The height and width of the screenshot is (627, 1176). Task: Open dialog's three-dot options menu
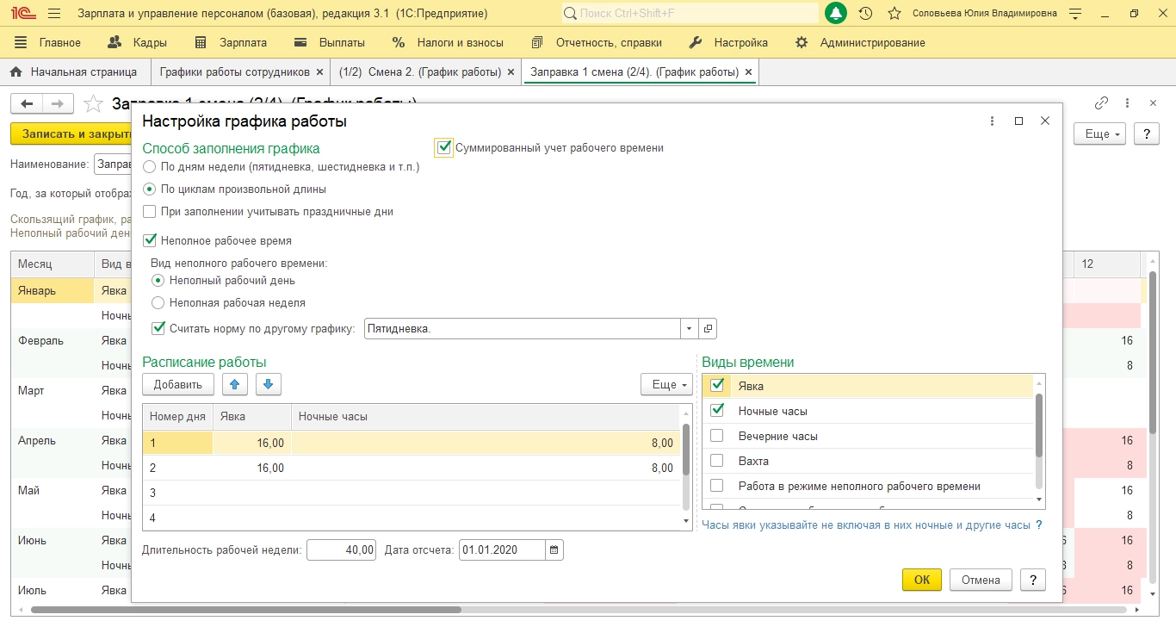pos(992,121)
